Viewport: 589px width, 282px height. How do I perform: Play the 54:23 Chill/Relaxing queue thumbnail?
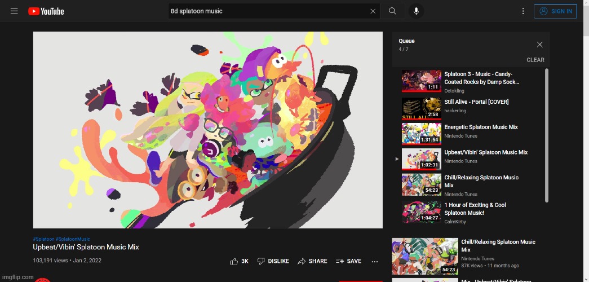coord(422,184)
